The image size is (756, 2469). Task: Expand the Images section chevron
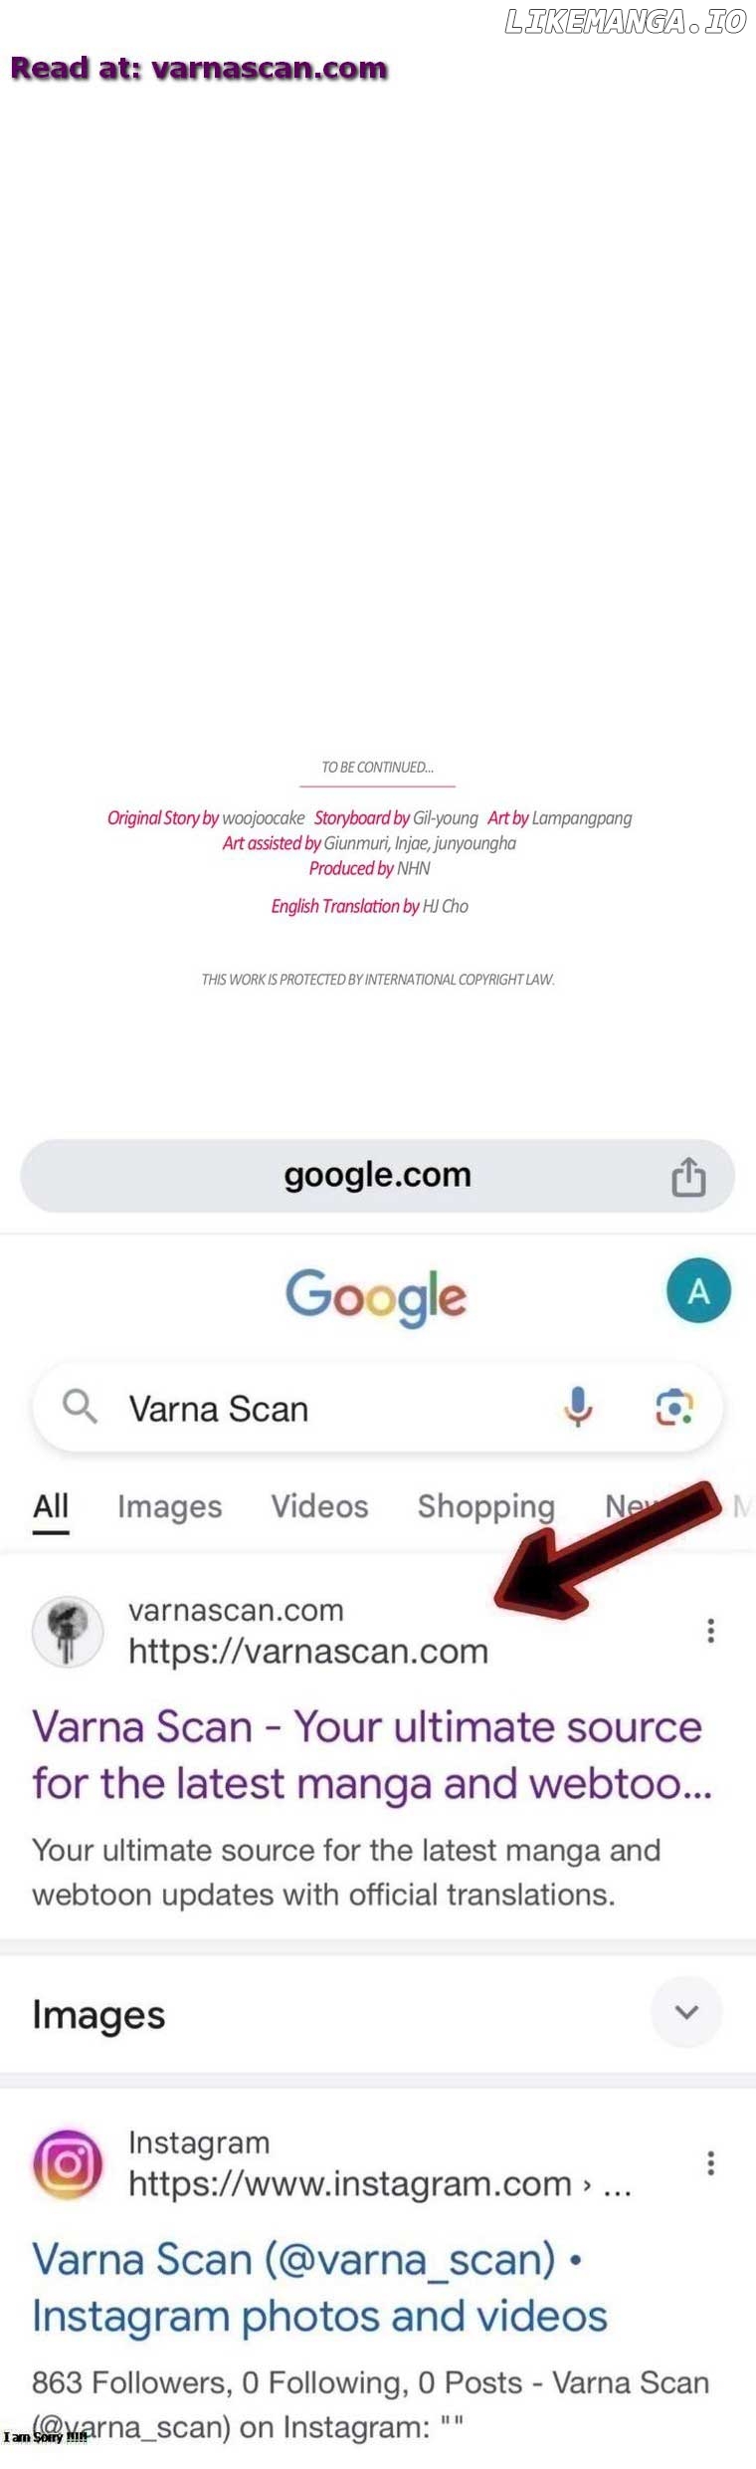686,2012
